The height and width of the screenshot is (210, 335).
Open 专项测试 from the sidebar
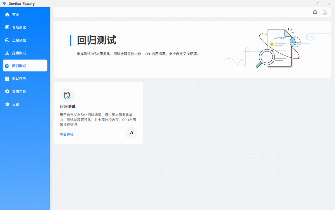click(x=19, y=27)
